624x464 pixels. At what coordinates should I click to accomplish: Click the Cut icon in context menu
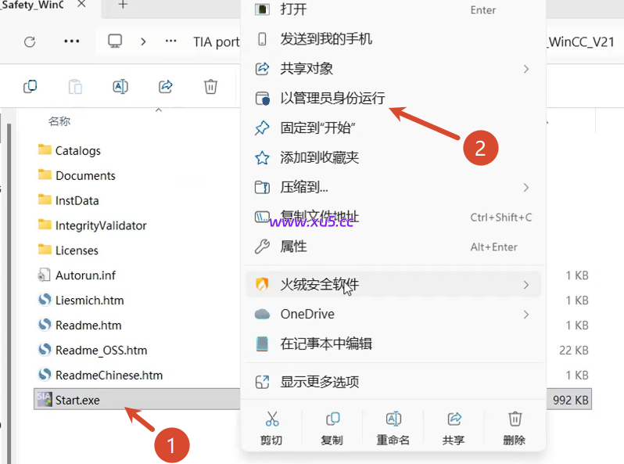(272, 419)
